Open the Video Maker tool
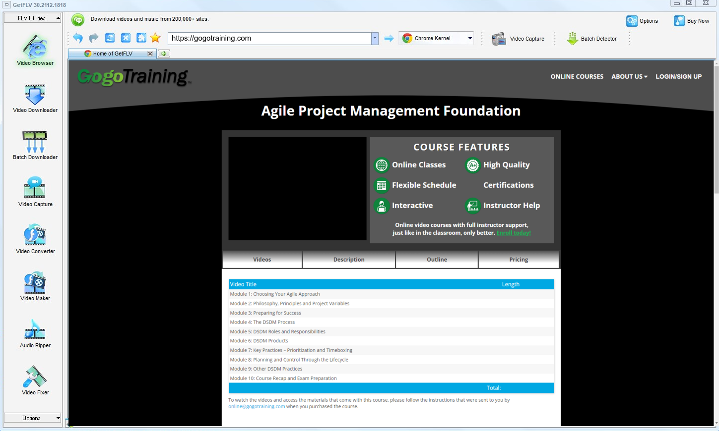This screenshot has height=431, width=719. [x=35, y=286]
